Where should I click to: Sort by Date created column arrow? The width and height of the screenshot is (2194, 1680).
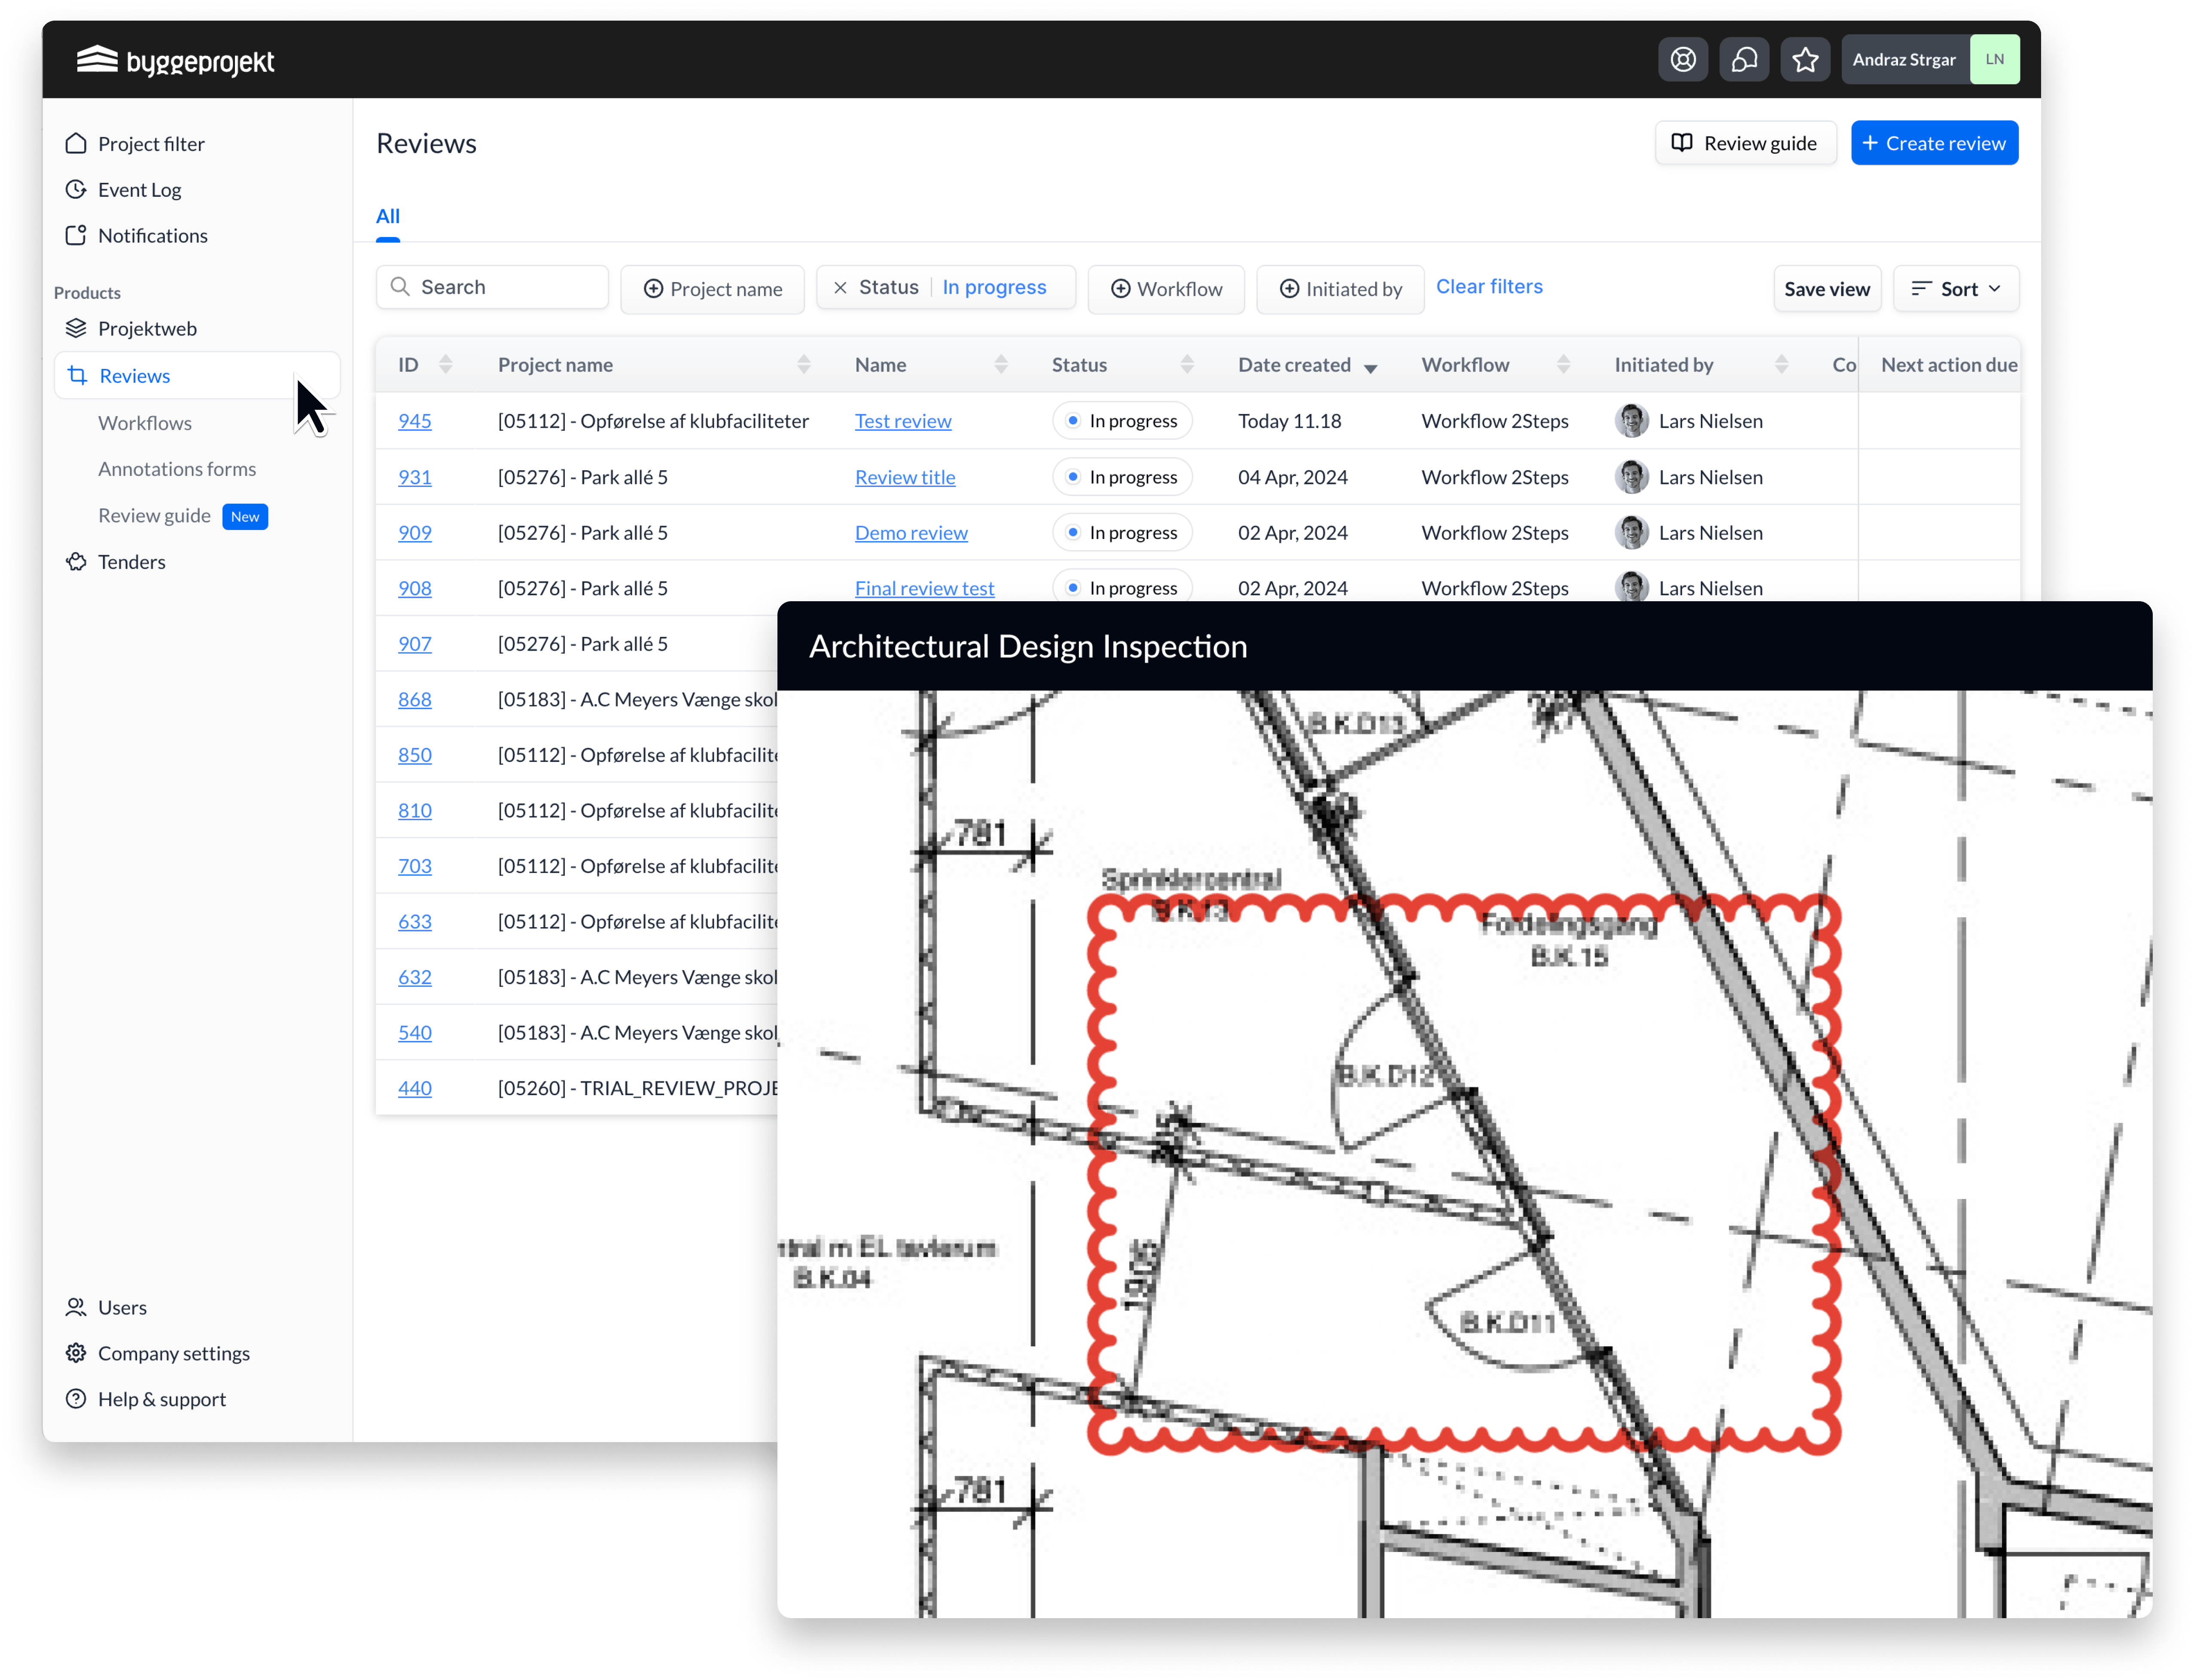pyautogui.click(x=1371, y=367)
